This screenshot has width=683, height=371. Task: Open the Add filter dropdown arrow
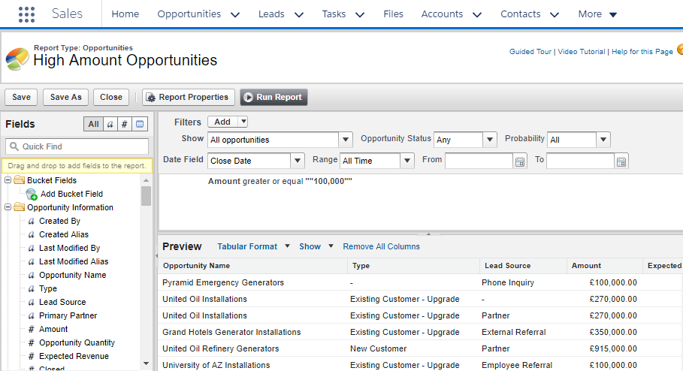[243, 122]
